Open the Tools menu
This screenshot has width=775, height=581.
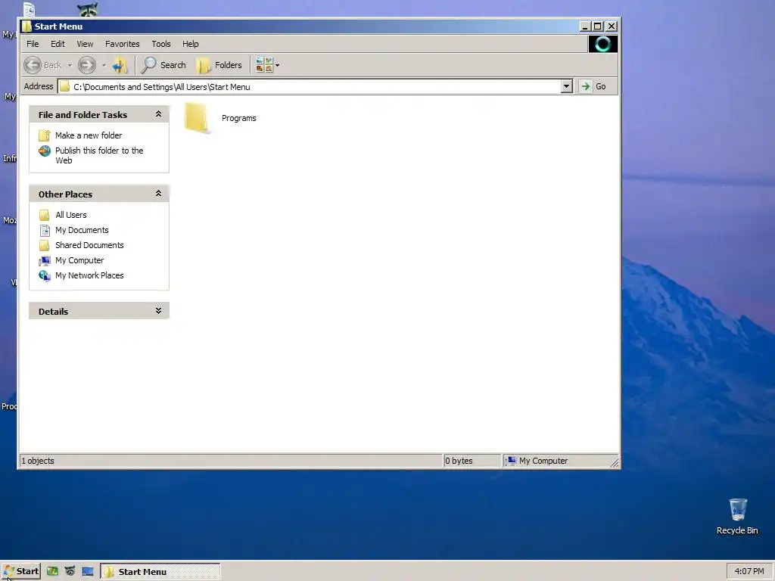pyautogui.click(x=161, y=44)
